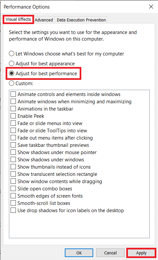Cancel the Performance Options dialog

110,253
